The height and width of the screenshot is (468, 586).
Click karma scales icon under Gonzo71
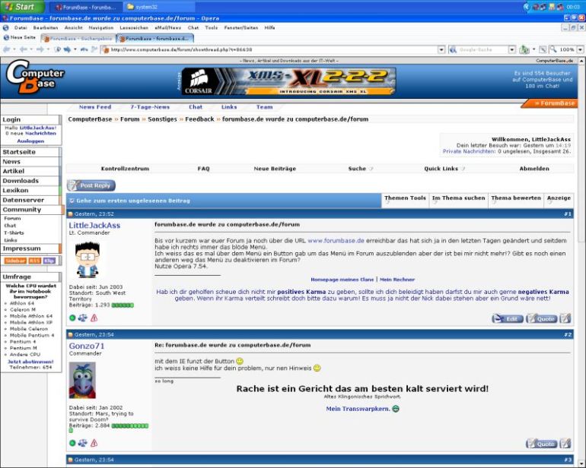(x=83, y=443)
